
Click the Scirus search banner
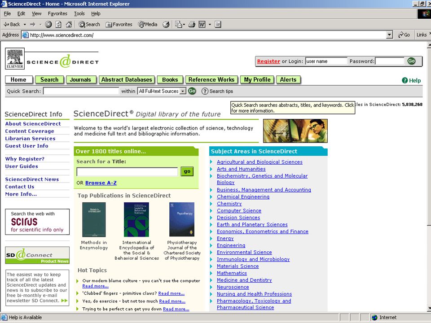pos(37,222)
